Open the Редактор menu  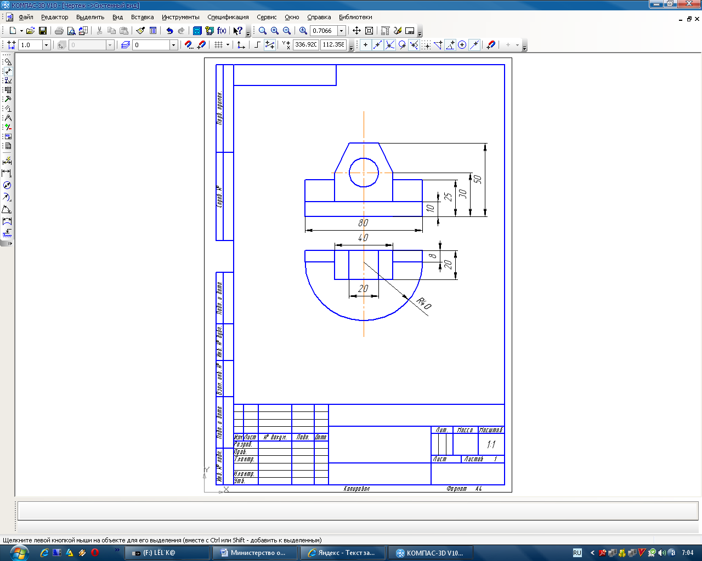coord(55,17)
